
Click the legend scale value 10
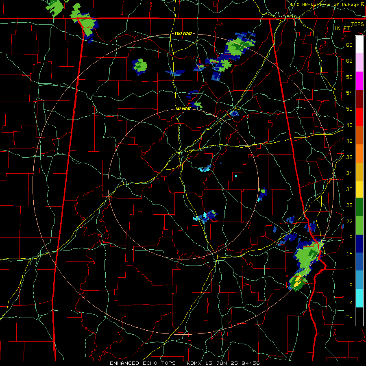349,269
